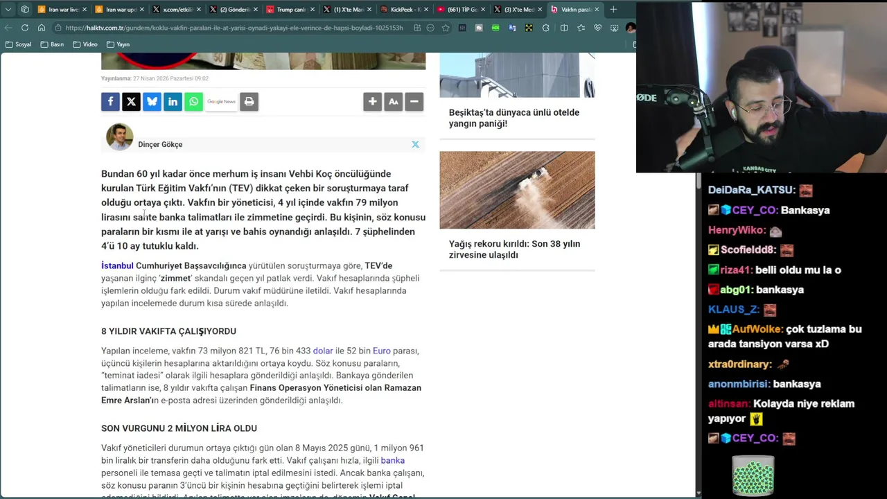Follow the Euro hyperlink
The width and height of the screenshot is (887, 499).
point(382,351)
